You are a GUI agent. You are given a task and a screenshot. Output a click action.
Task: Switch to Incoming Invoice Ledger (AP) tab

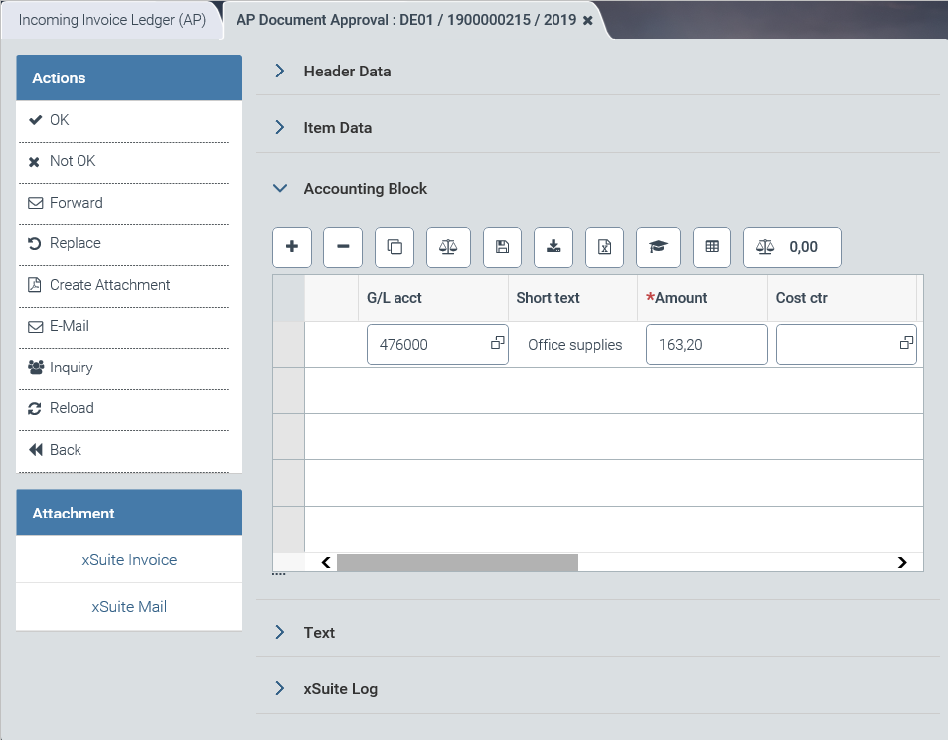click(111, 20)
